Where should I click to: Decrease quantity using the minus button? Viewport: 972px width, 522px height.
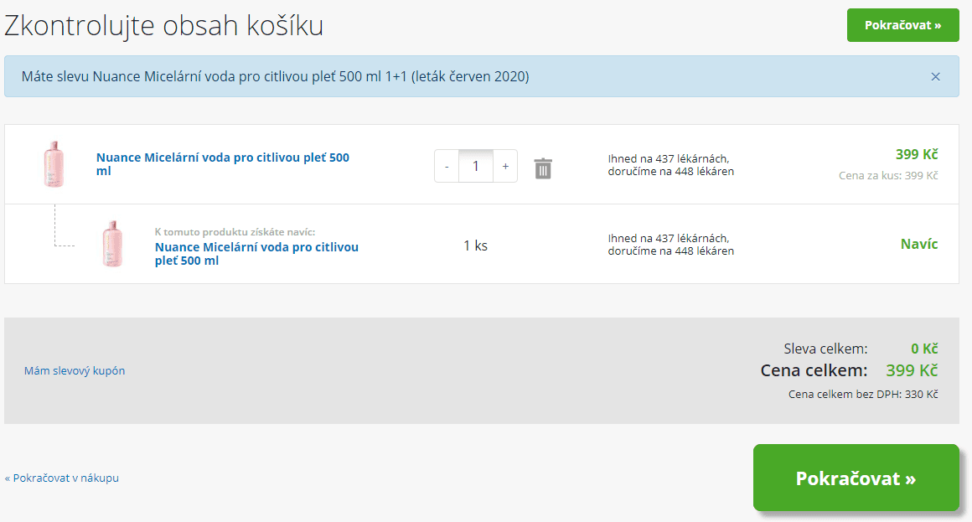[x=446, y=165]
